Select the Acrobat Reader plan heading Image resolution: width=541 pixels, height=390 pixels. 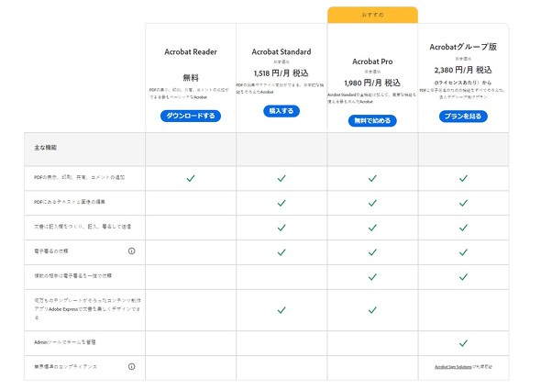(191, 52)
